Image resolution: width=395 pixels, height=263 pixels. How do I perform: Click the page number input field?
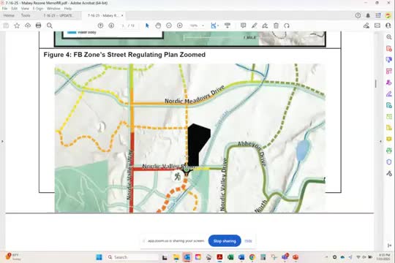pyautogui.click(x=123, y=26)
